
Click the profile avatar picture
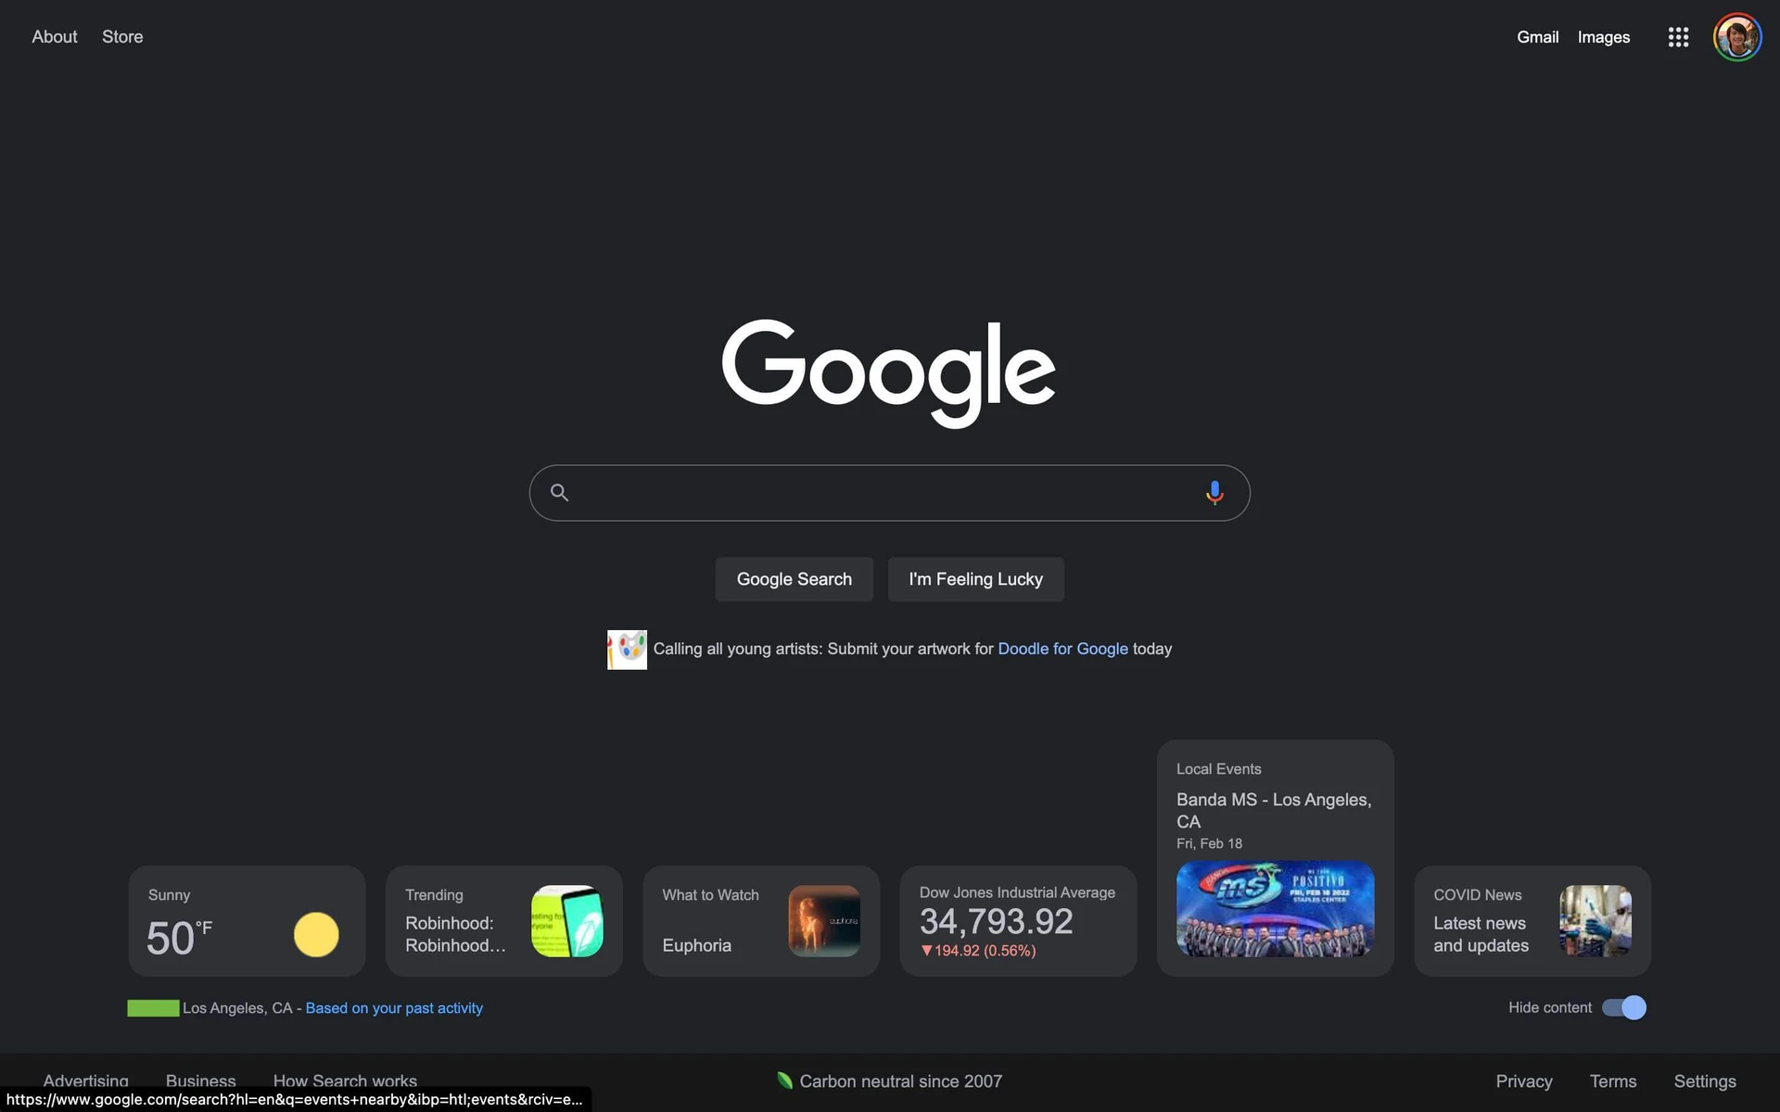tap(1737, 37)
